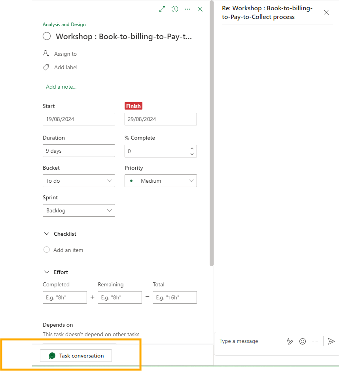Increase % Complete with up arrow
This screenshot has height=371, width=339.
(x=192, y=148)
